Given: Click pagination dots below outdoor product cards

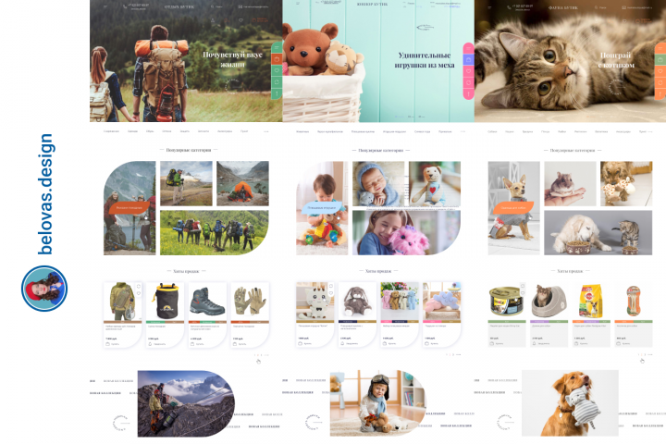Looking at the screenshot, I should pyautogui.click(x=261, y=354).
